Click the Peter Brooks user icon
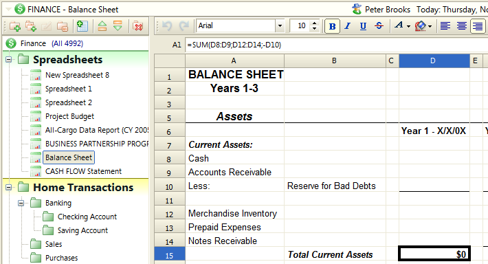The height and width of the screenshot is (264, 488). click(357, 9)
